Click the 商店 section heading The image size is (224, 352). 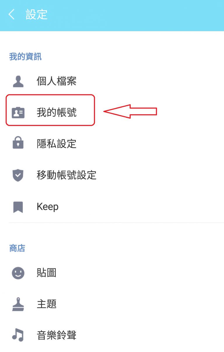[x=17, y=248]
